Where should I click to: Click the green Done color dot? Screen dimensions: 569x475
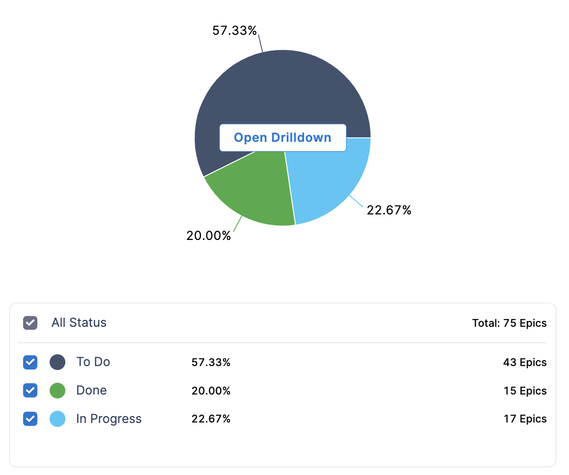point(57,391)
